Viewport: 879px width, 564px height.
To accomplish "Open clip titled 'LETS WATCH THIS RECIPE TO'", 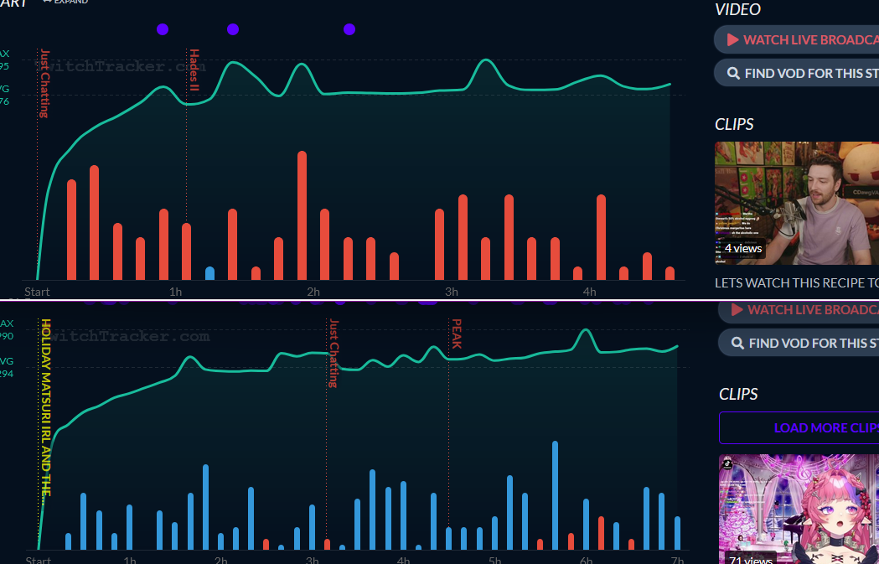I will [x=797, y=282].
